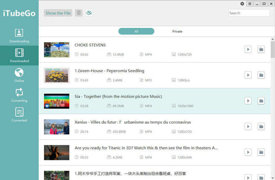Click the Green-House Peperomia Seedling thumbnail

[57, 75]
